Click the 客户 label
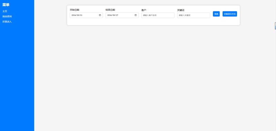This screenshot has width=276, height=131. (144, 10)
